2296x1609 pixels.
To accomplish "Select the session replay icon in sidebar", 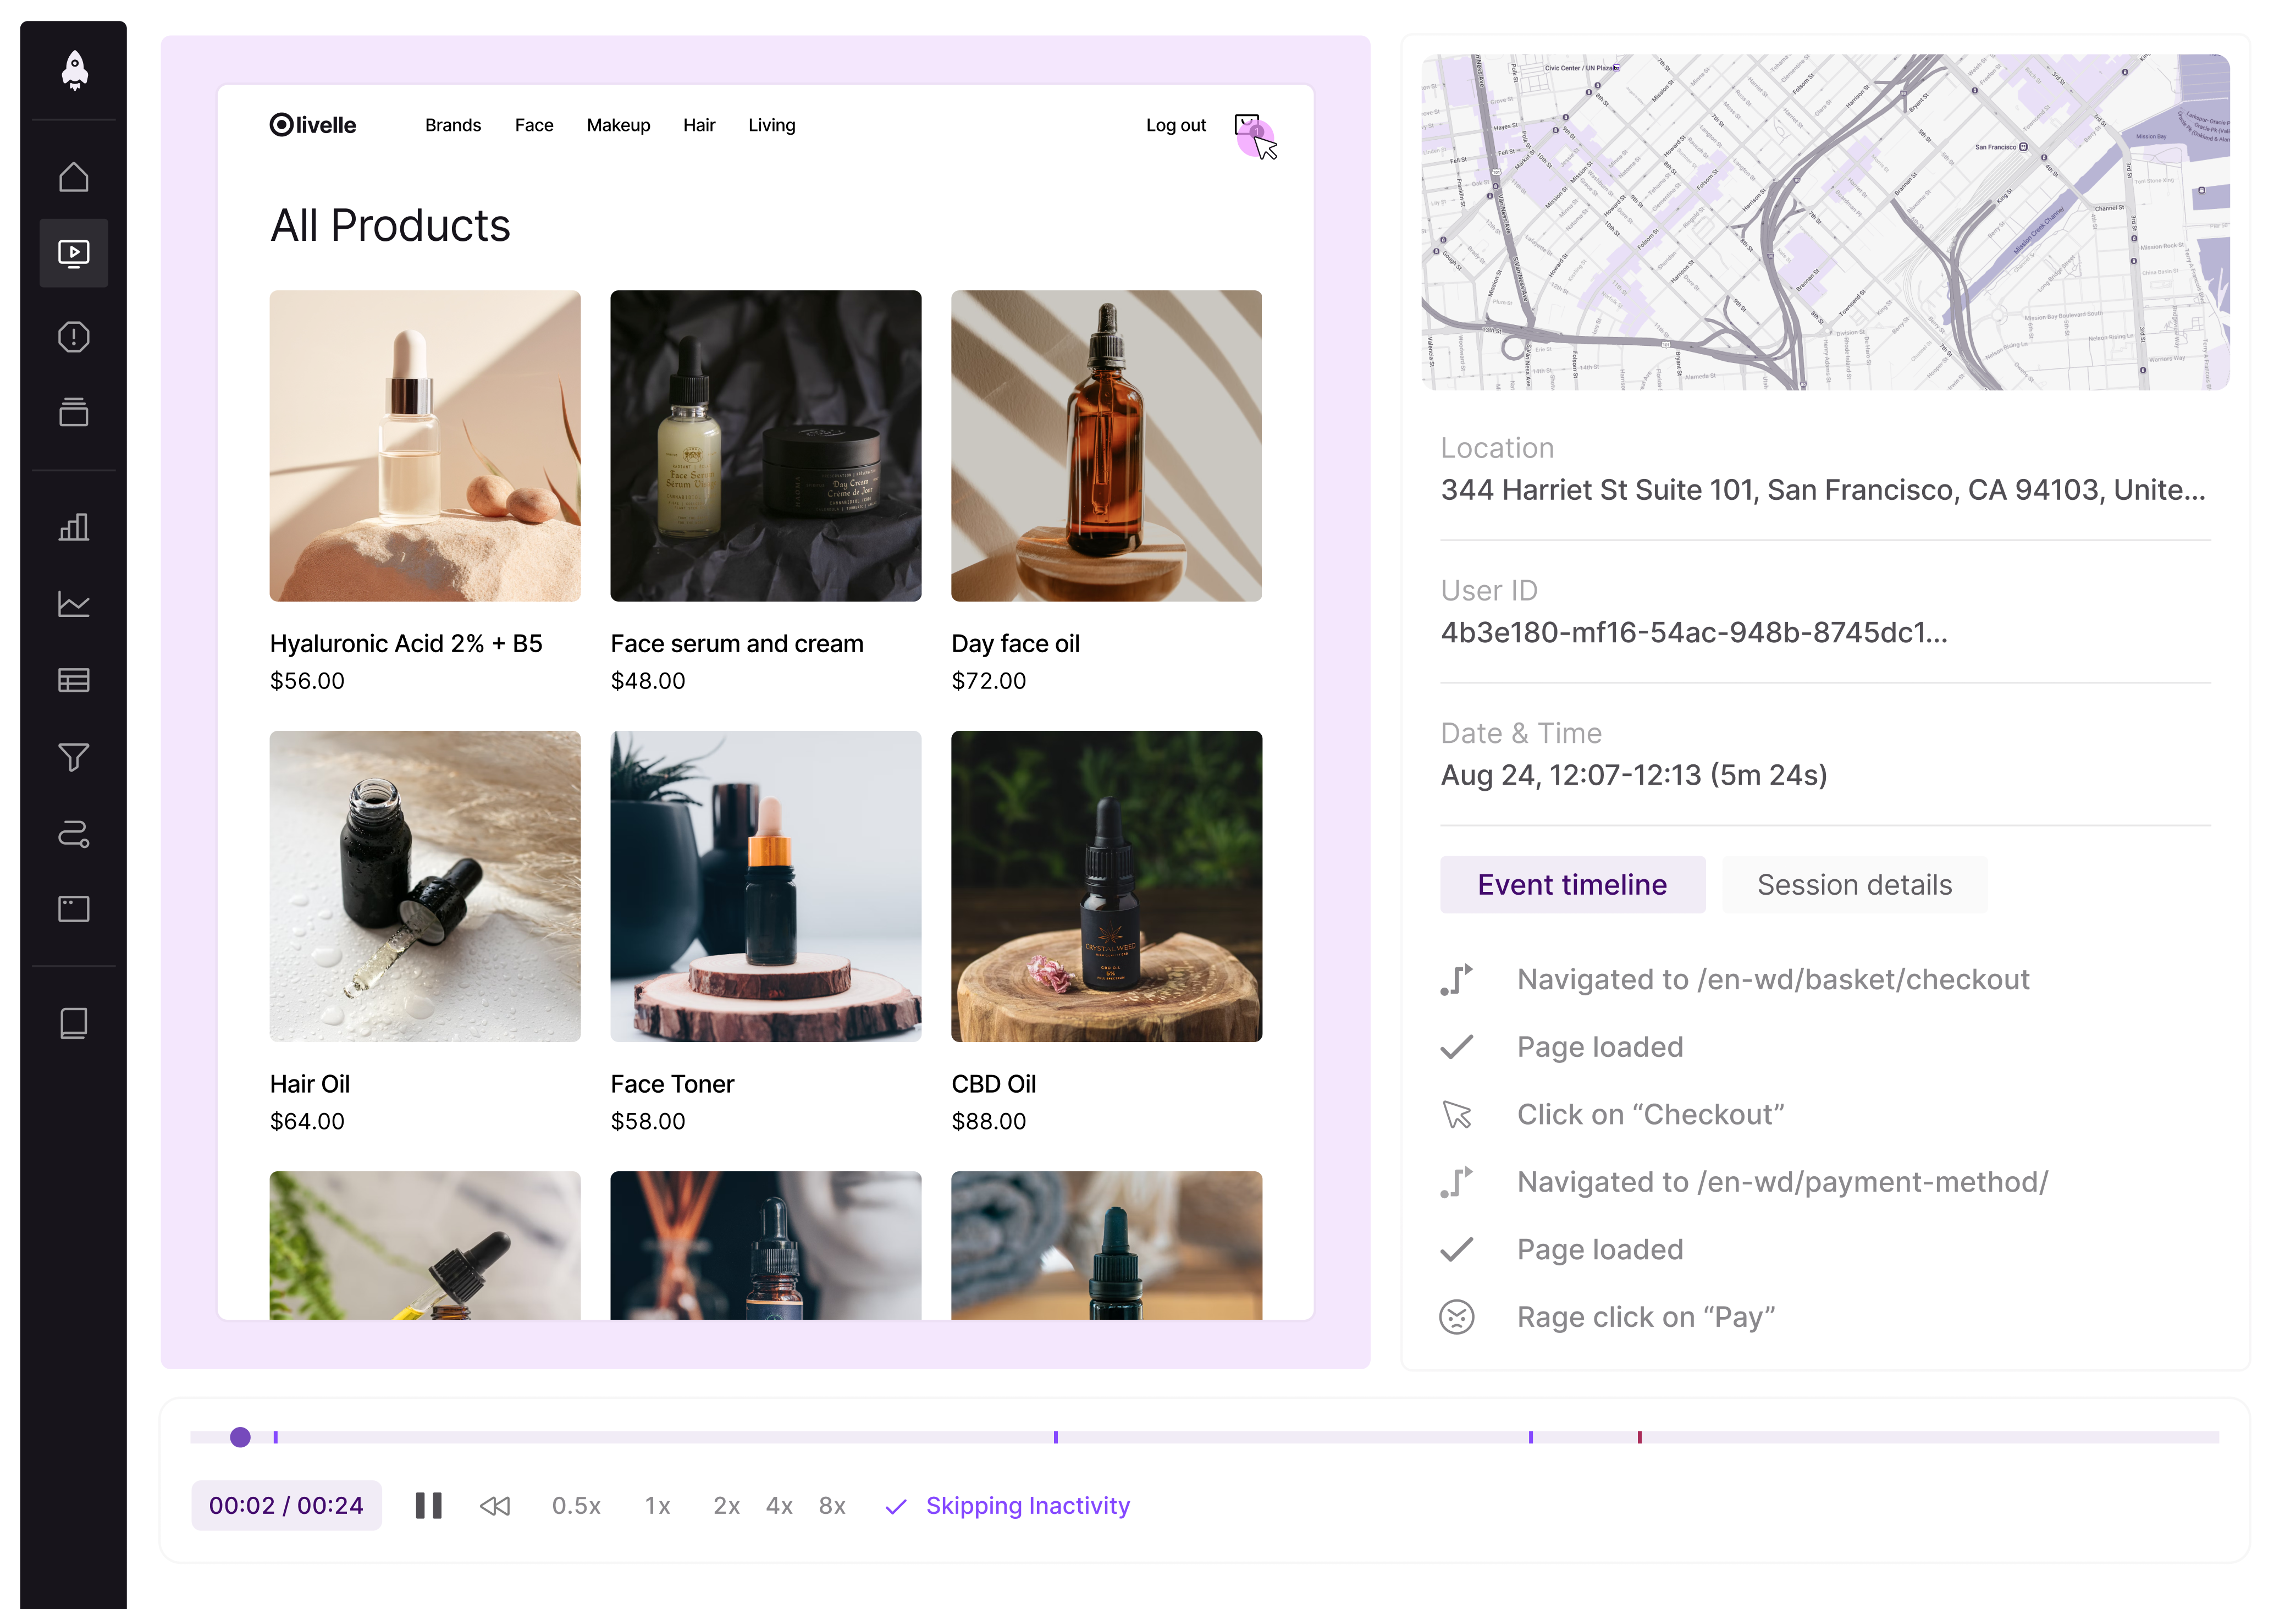I will click(73, 253).
